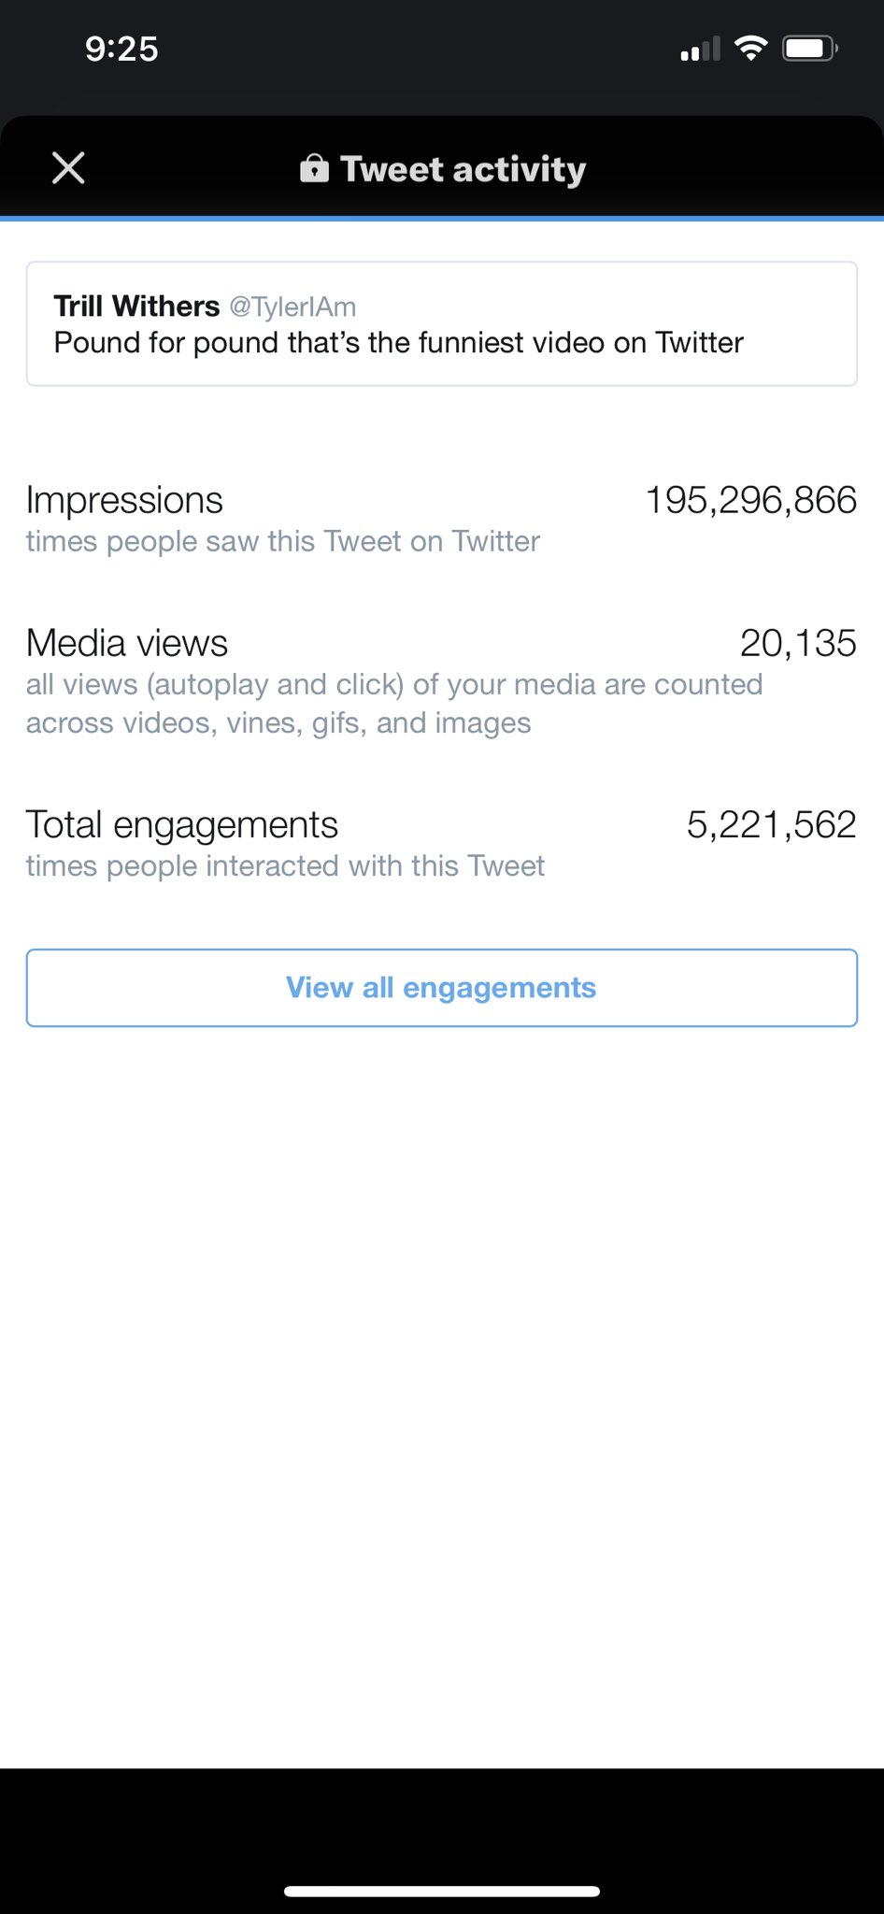Screen dimensions: 884x1914
Task: Tap the battery indicator icon
Action: coord(810,48)
